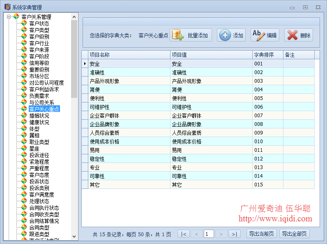The height and width of the screenshot is (244, 327).
Task: Click the icon beside 健康状况
Action: 24,122
